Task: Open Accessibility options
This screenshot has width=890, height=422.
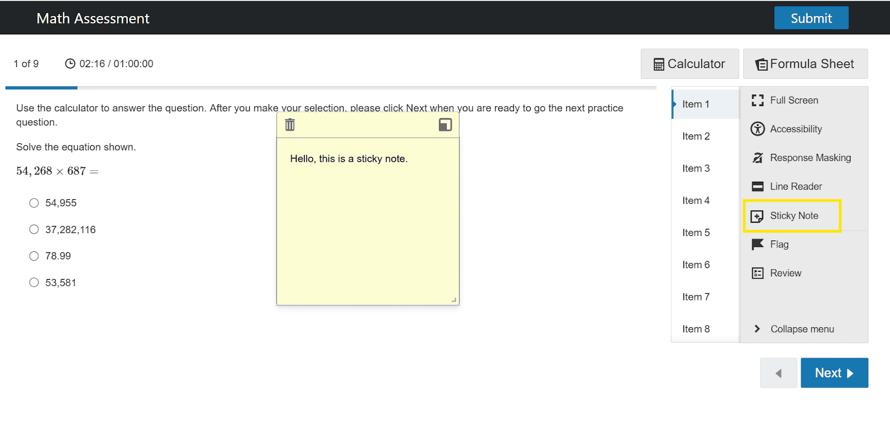Action: pyautogui.click(x=795, y=129)
